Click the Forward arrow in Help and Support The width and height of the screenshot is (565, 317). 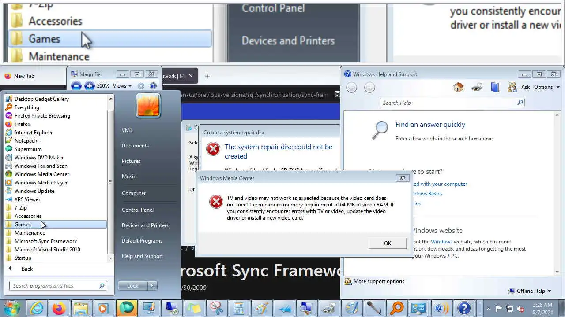(x=369, y=88)
